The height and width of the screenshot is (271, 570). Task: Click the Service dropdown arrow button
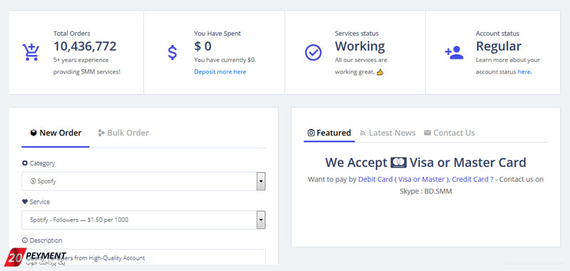261,220
